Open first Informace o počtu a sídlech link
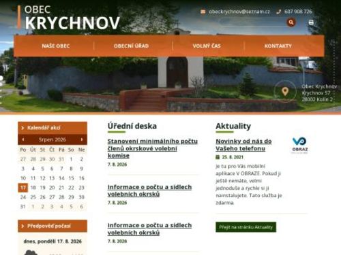 (149, 190)
